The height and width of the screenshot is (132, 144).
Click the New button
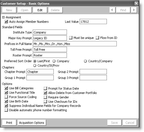coord(9,10)
